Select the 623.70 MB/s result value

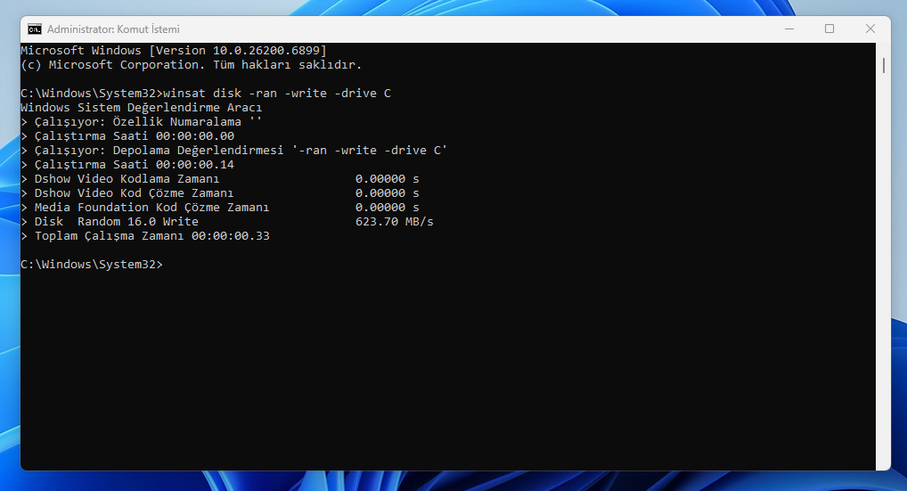pyautogui.click(x=394, y=222)
